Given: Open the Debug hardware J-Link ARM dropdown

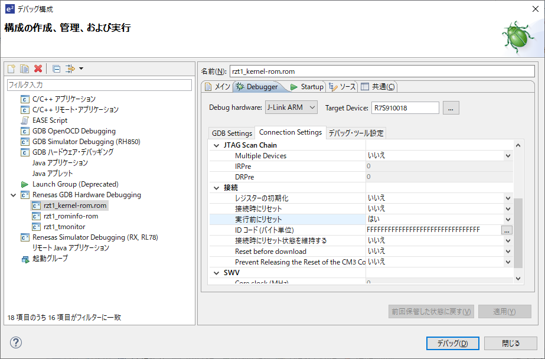Looking at the screenshot, I should coord(291,107).
